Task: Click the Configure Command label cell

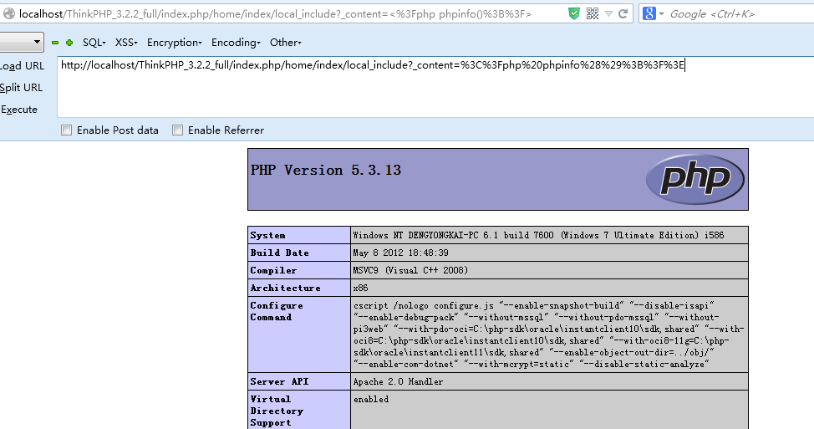Action: tap(299, 335)
